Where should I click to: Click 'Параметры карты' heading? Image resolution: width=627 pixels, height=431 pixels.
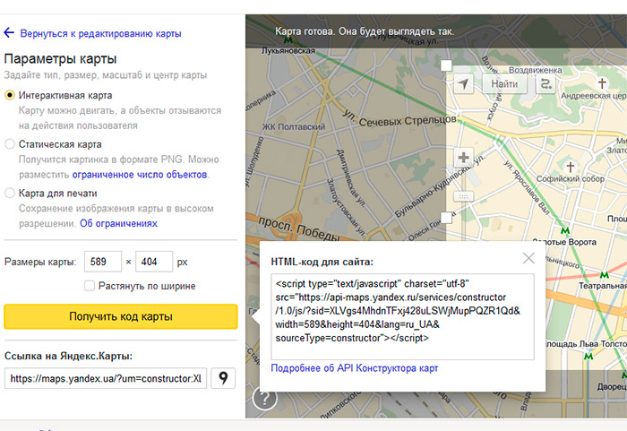pyautogui.click(x=60, y=59)
